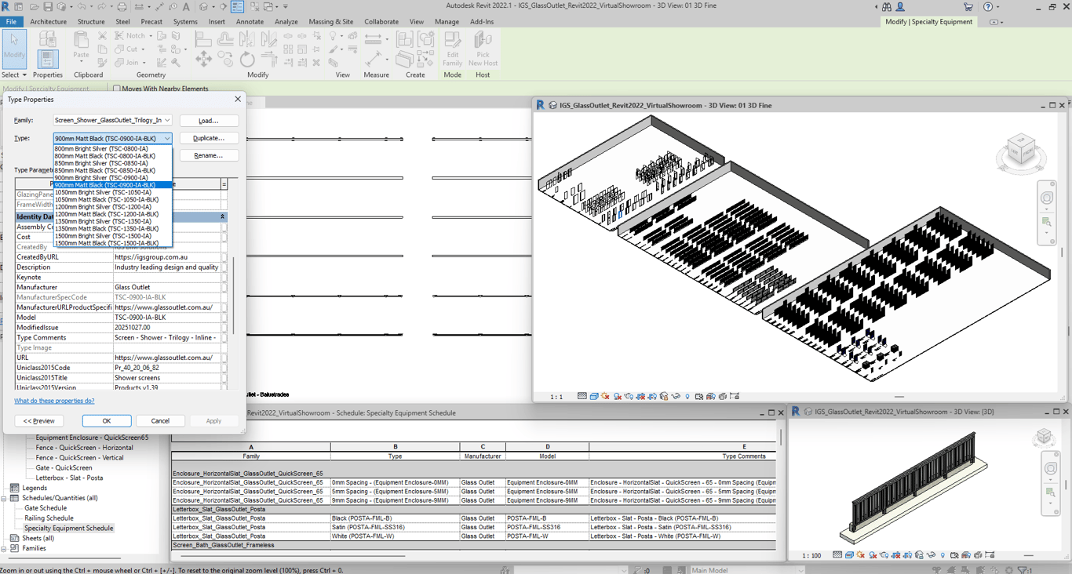
Task: Select the Move tool in Modify panel
Action: pos(203,59)
